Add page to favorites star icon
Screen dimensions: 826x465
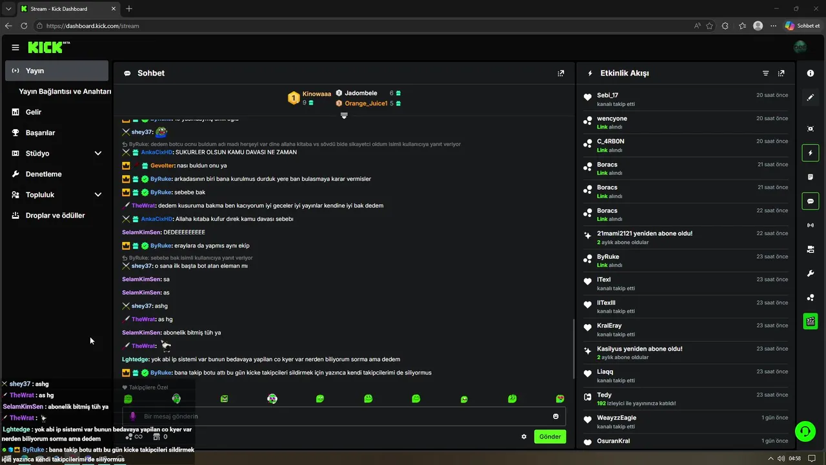[710, 26]
